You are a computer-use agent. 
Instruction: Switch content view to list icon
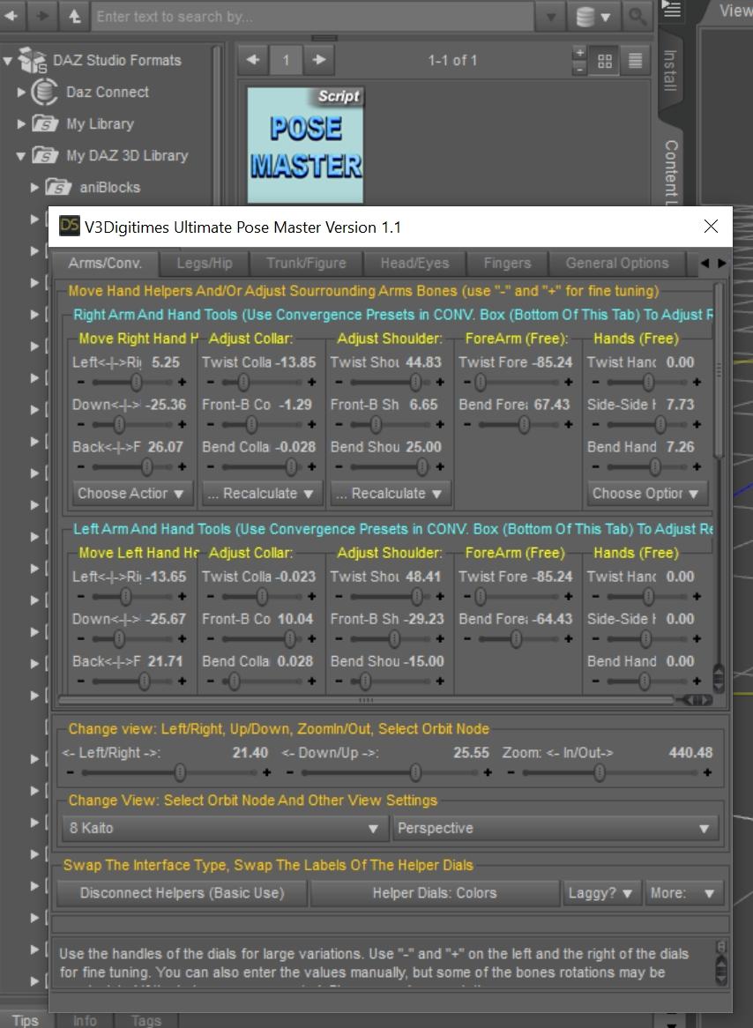click(x=635, y=61)
